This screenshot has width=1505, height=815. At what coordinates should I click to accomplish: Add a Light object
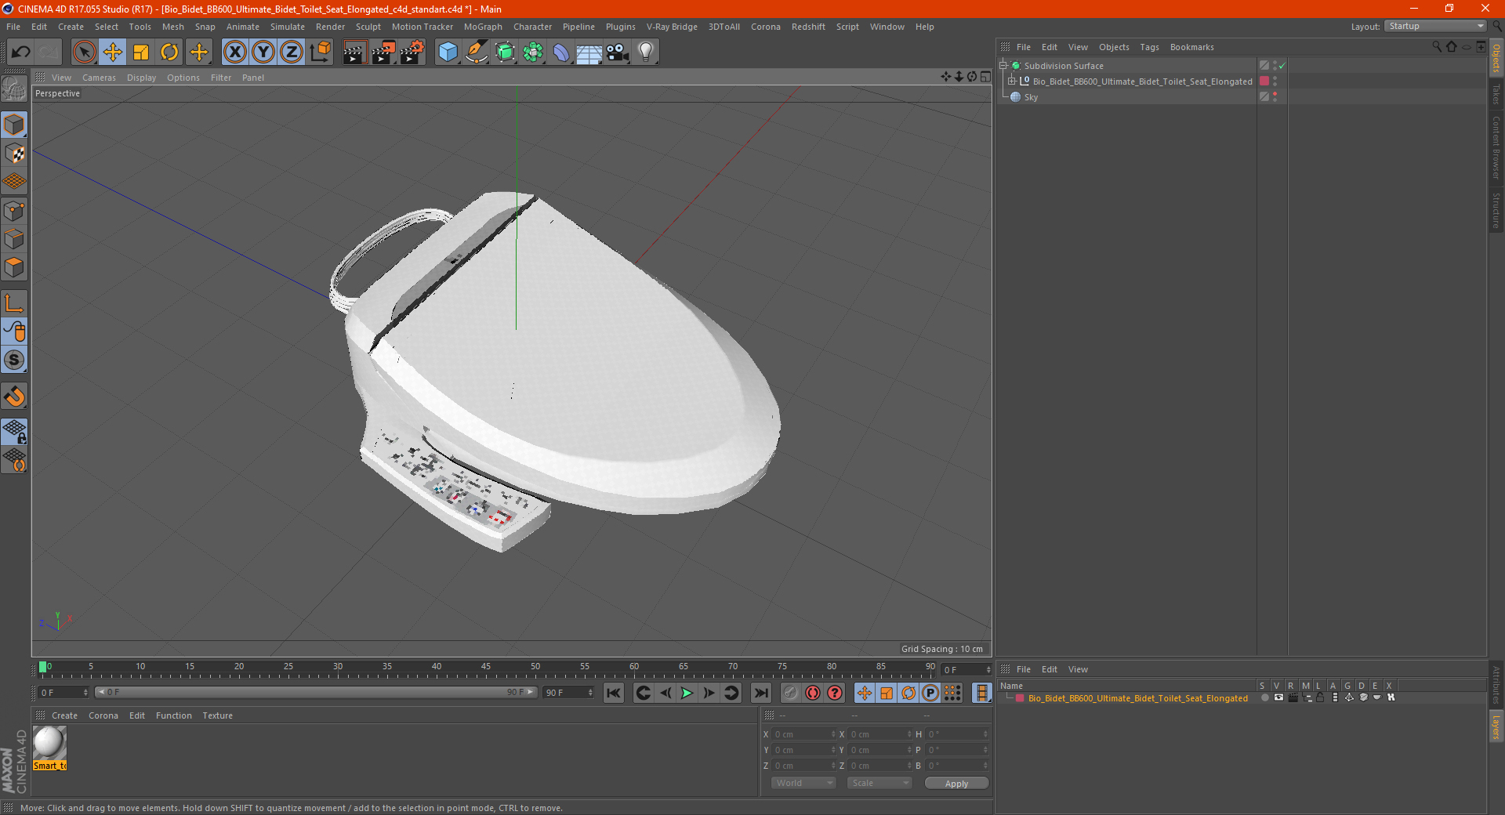(x=646, y=53)
